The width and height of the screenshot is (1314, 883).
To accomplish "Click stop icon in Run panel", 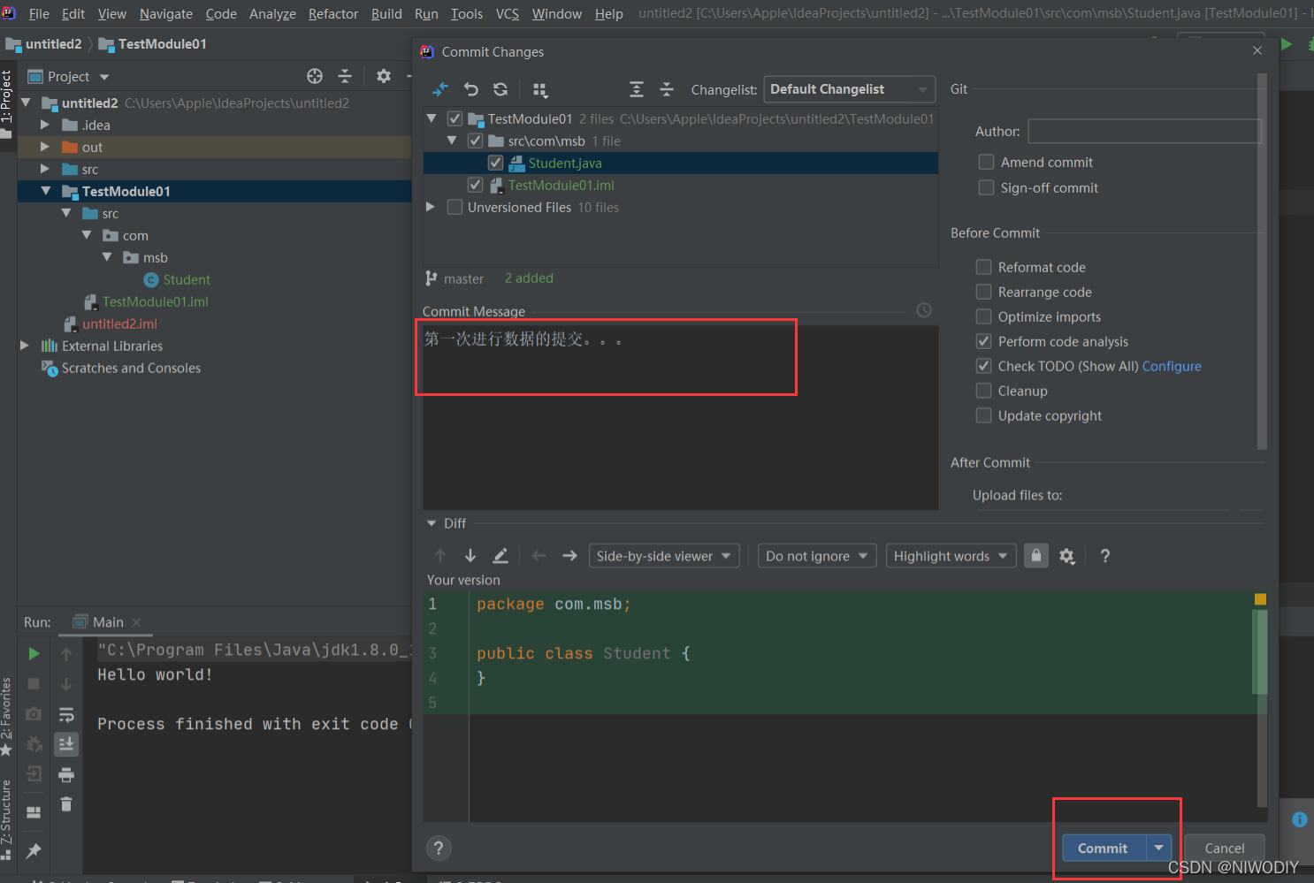I will click(x=34, y=683).
